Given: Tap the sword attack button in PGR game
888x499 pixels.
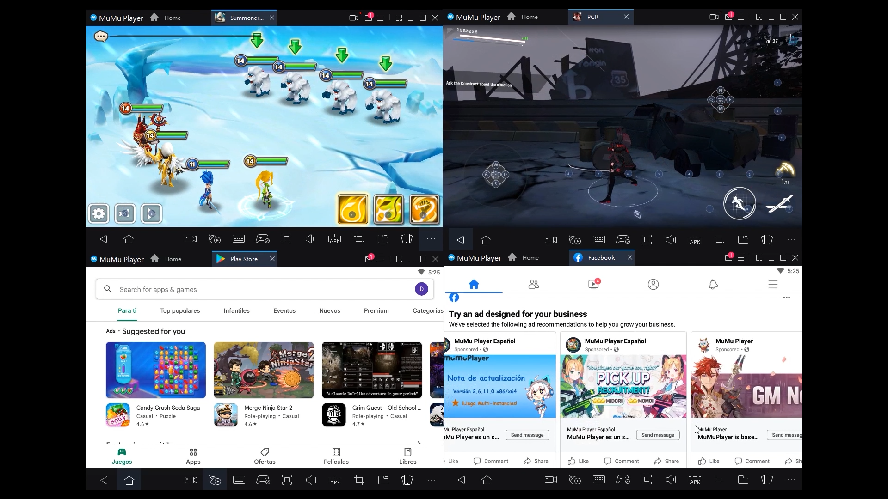Looking at the screenshot, I should coord(780,203).
